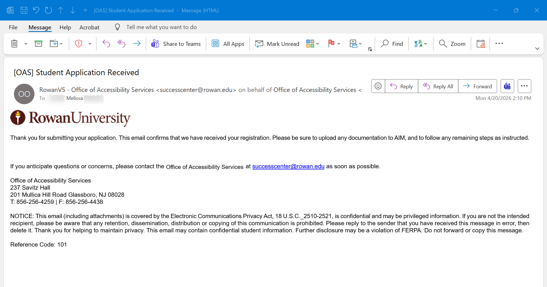Click the Restore Down window button
547x287 pixels.
point(516,10)
